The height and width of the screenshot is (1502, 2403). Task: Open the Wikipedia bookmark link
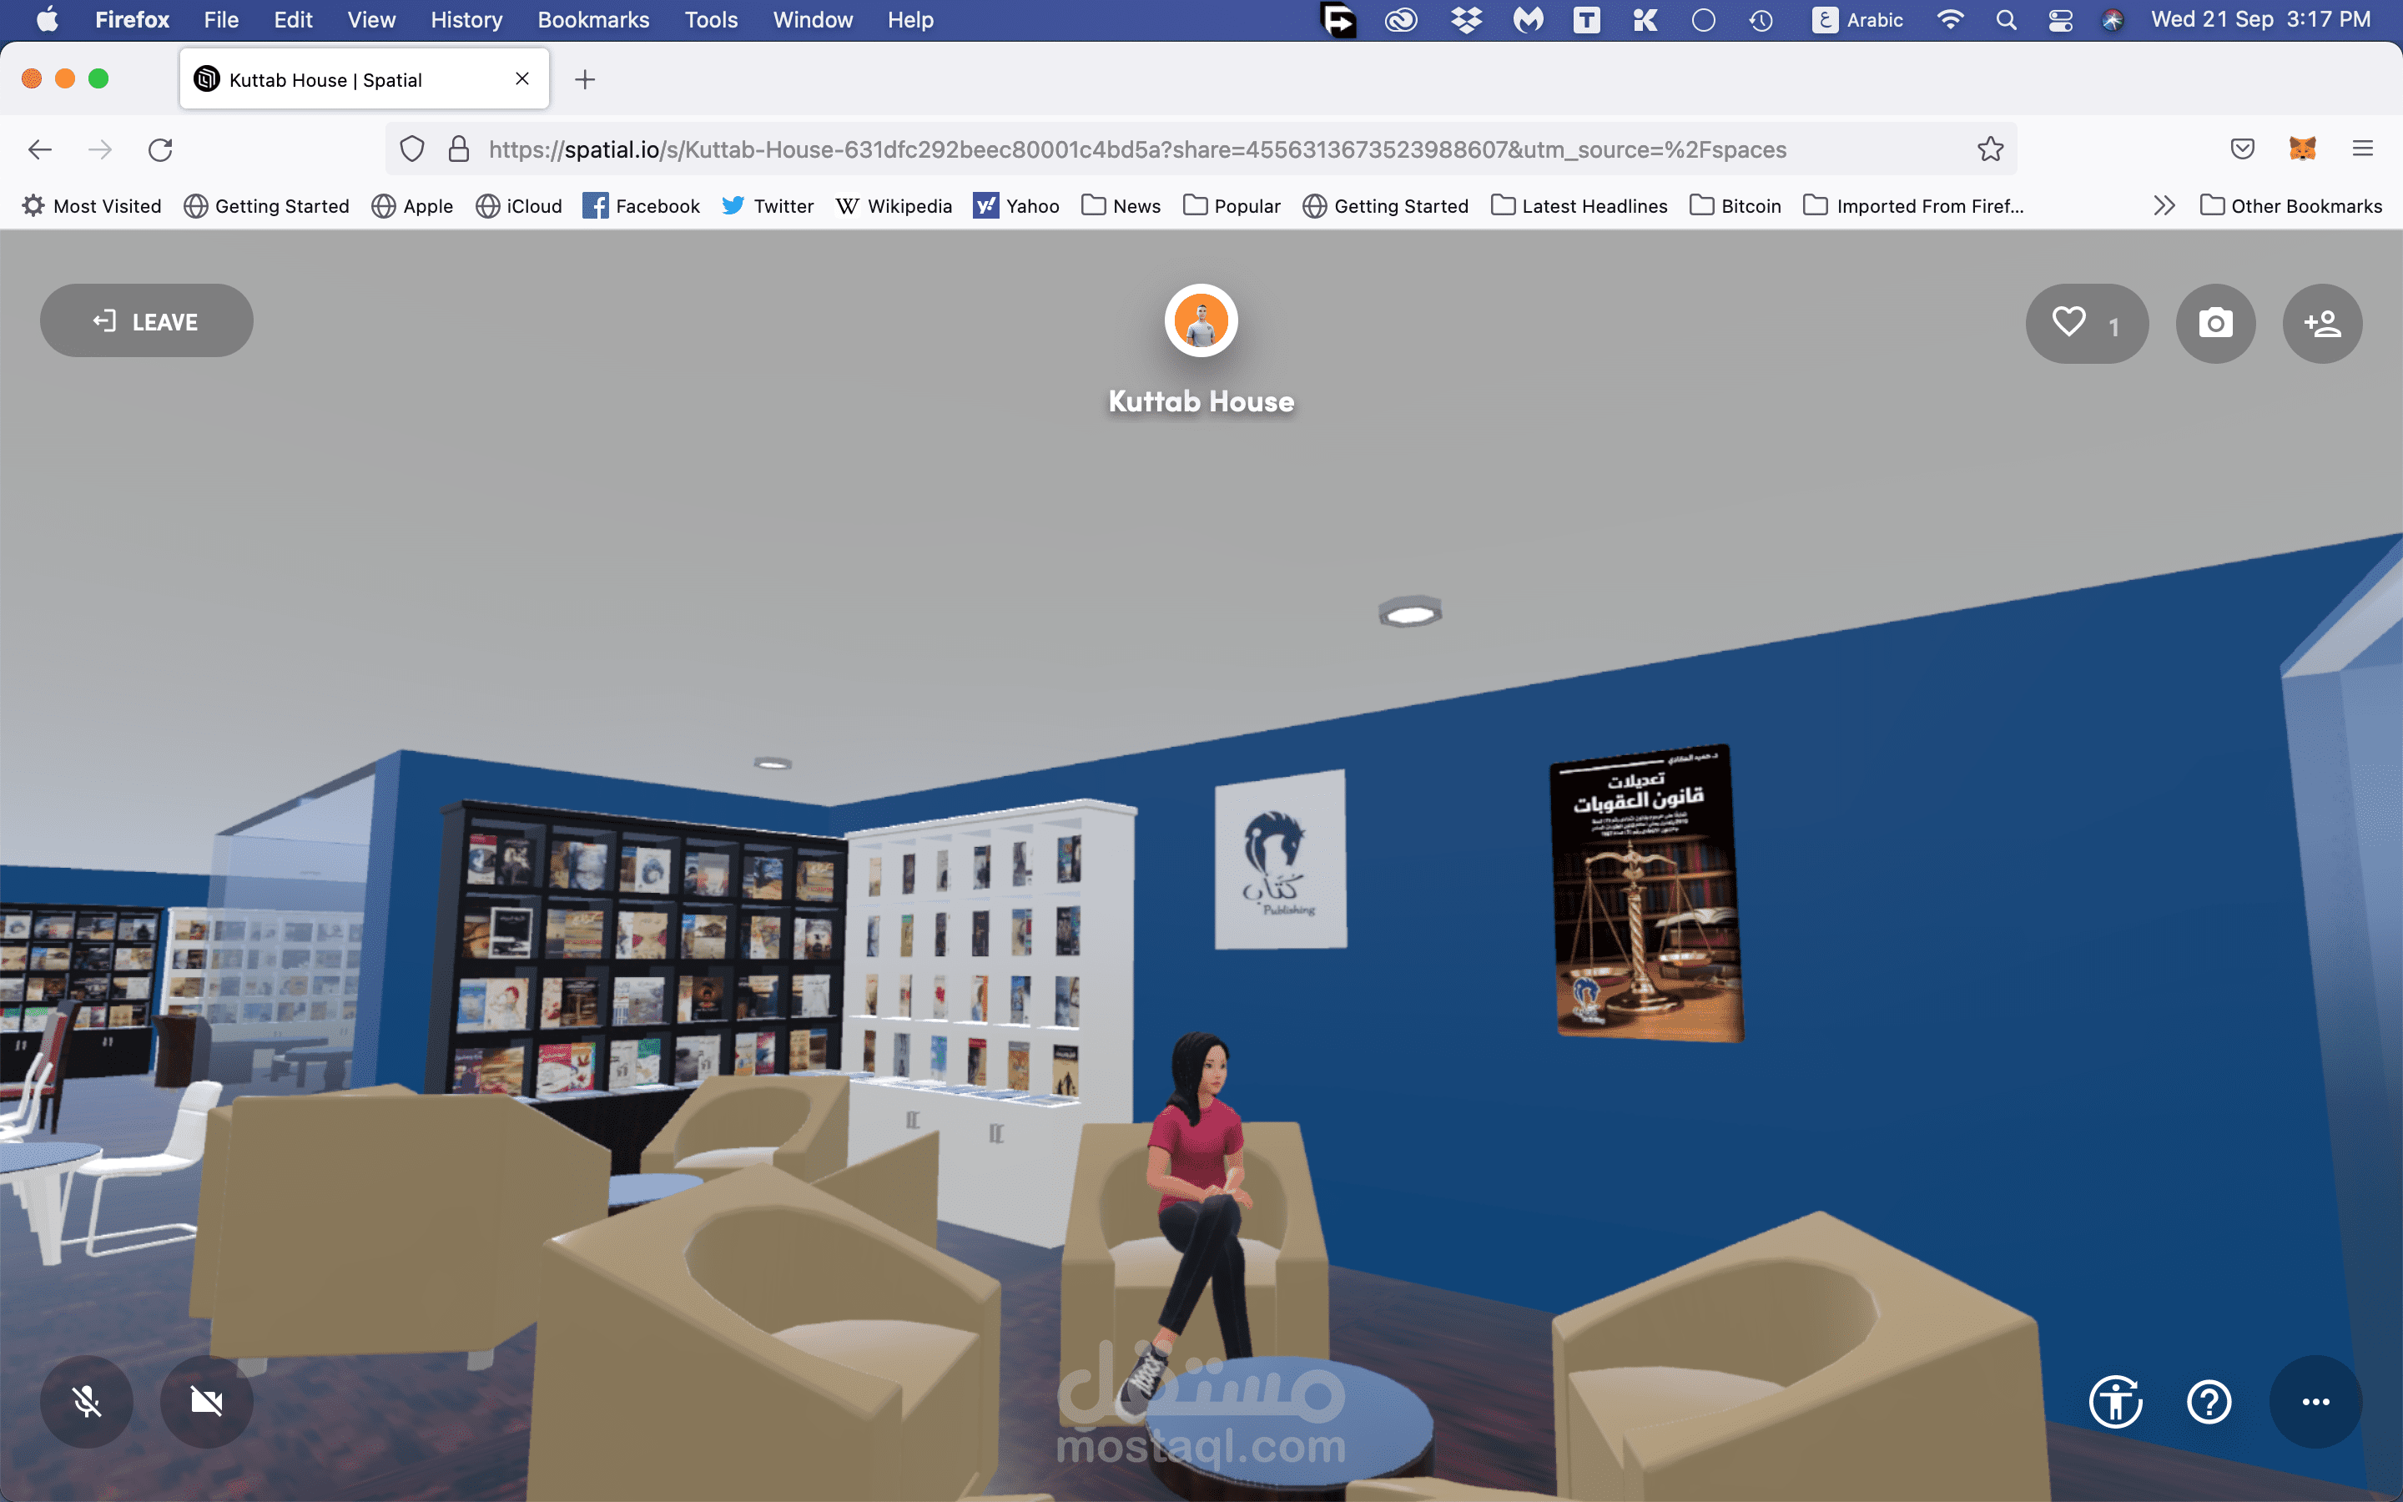pos(894,205)
